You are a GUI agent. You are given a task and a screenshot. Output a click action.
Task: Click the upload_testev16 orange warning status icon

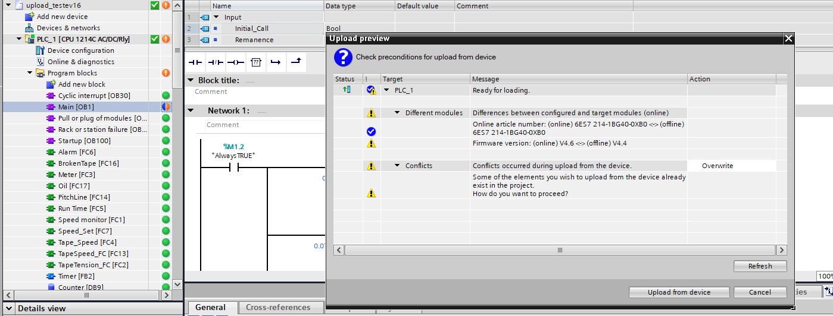(166, 5)
